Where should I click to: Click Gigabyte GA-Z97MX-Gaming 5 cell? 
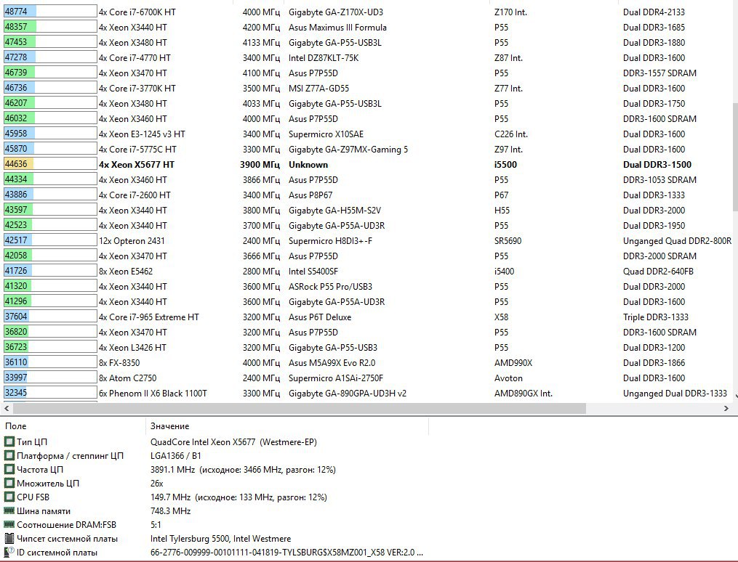coord(348,150)
